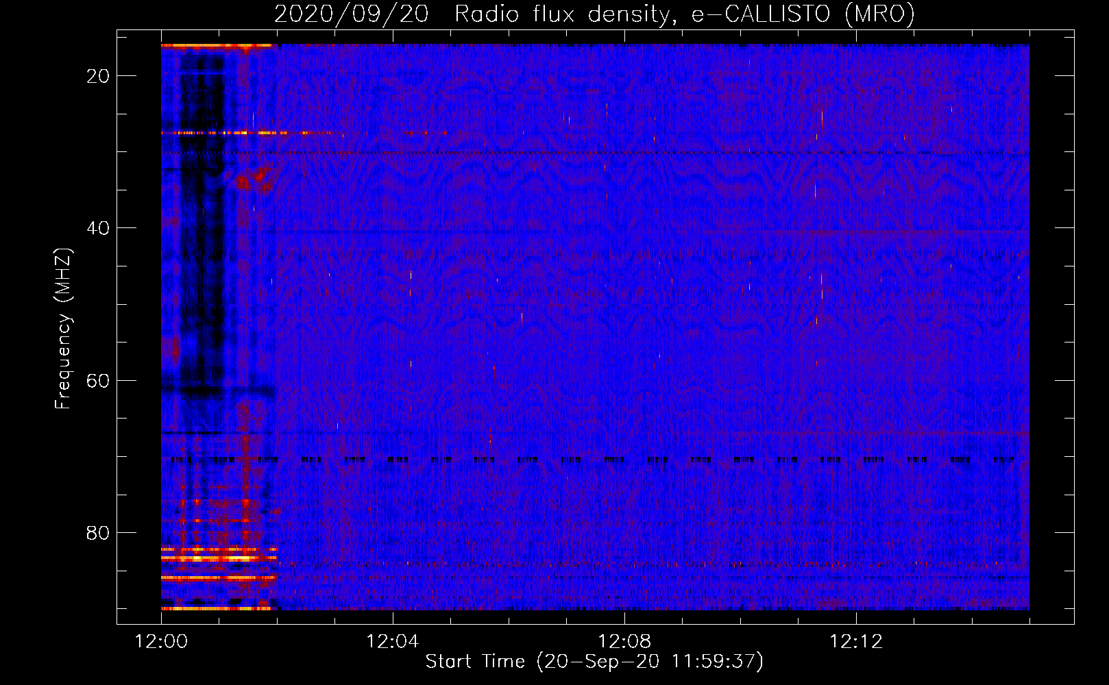1109x685 pixels.
Task: Click the 'Start Time (20-Sep-20 11:59:37)' label
Action: pos(594,662)
